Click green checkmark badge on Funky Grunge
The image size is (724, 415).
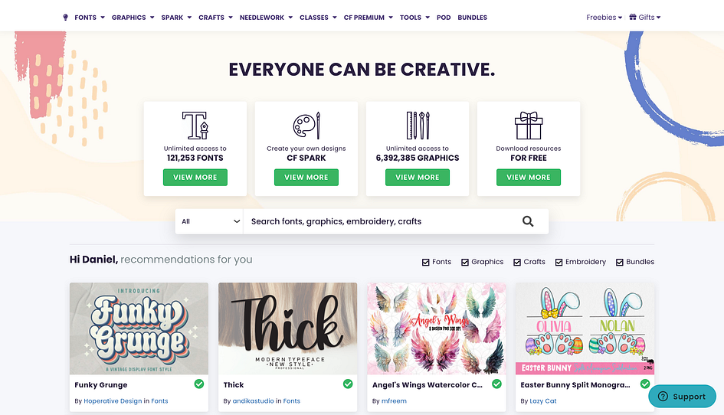point(199,384)
